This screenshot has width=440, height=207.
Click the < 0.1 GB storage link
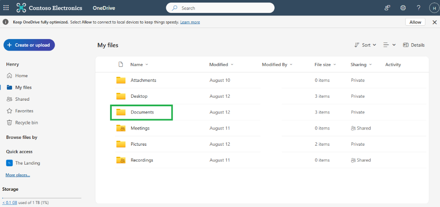pos(10,203)
